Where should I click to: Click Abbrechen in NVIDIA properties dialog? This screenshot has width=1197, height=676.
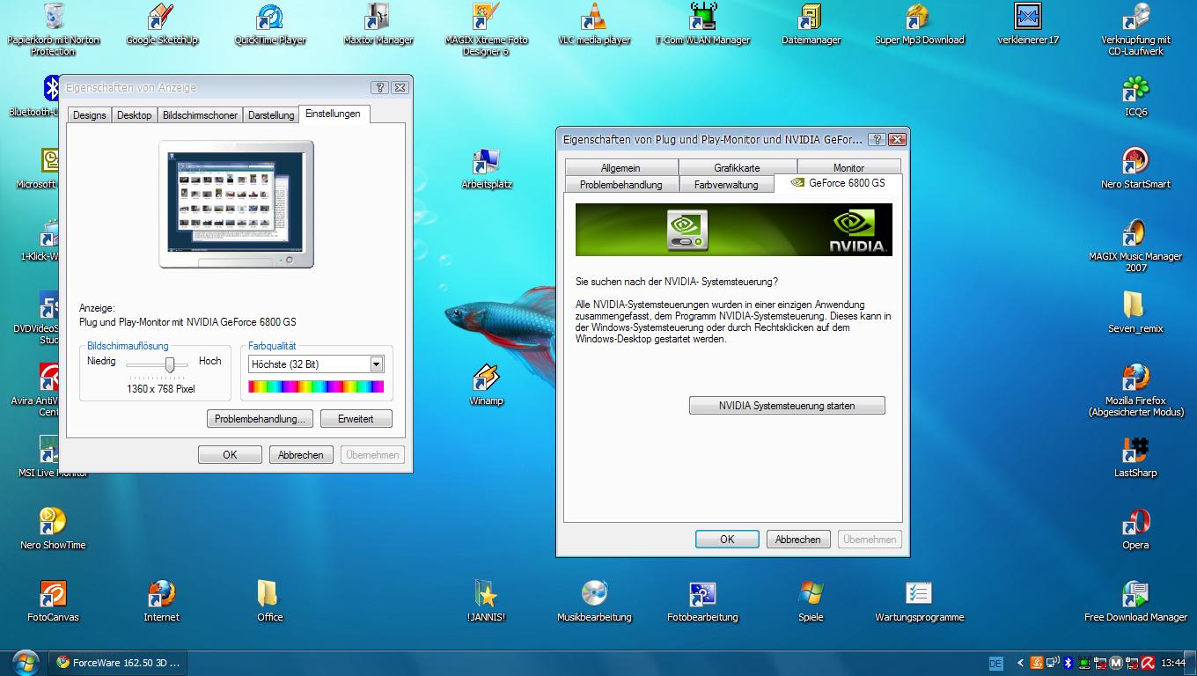798,540
